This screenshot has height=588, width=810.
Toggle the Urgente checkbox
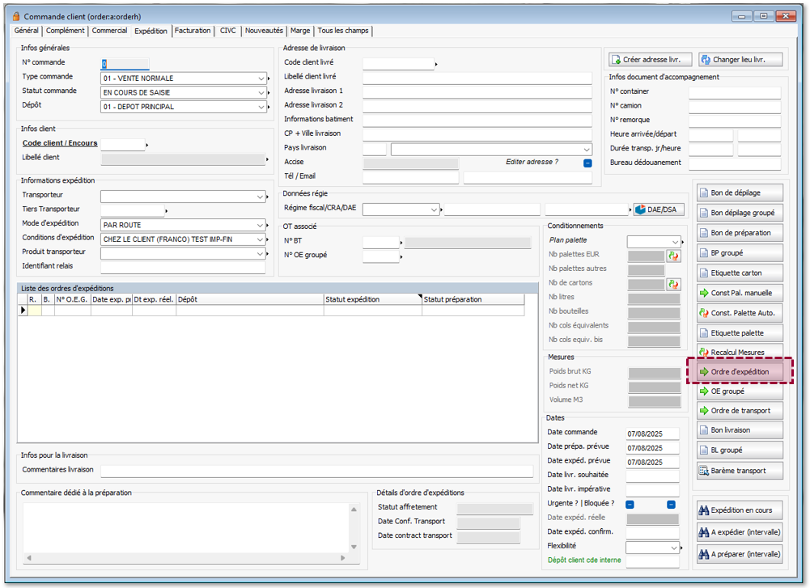coord(630,504)
